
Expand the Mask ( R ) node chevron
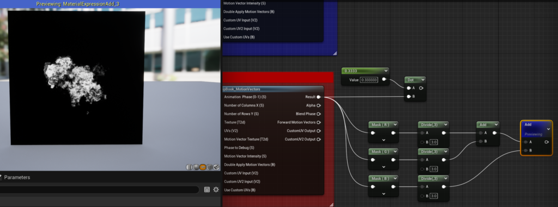[384, 140]
